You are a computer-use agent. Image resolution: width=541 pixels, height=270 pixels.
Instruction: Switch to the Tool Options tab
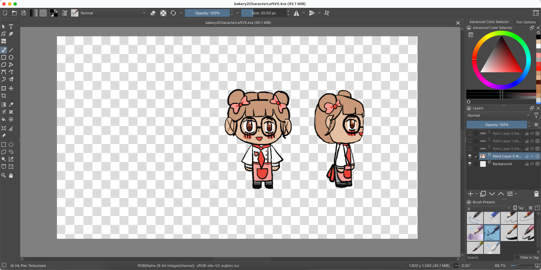click(x=526, y=22)
